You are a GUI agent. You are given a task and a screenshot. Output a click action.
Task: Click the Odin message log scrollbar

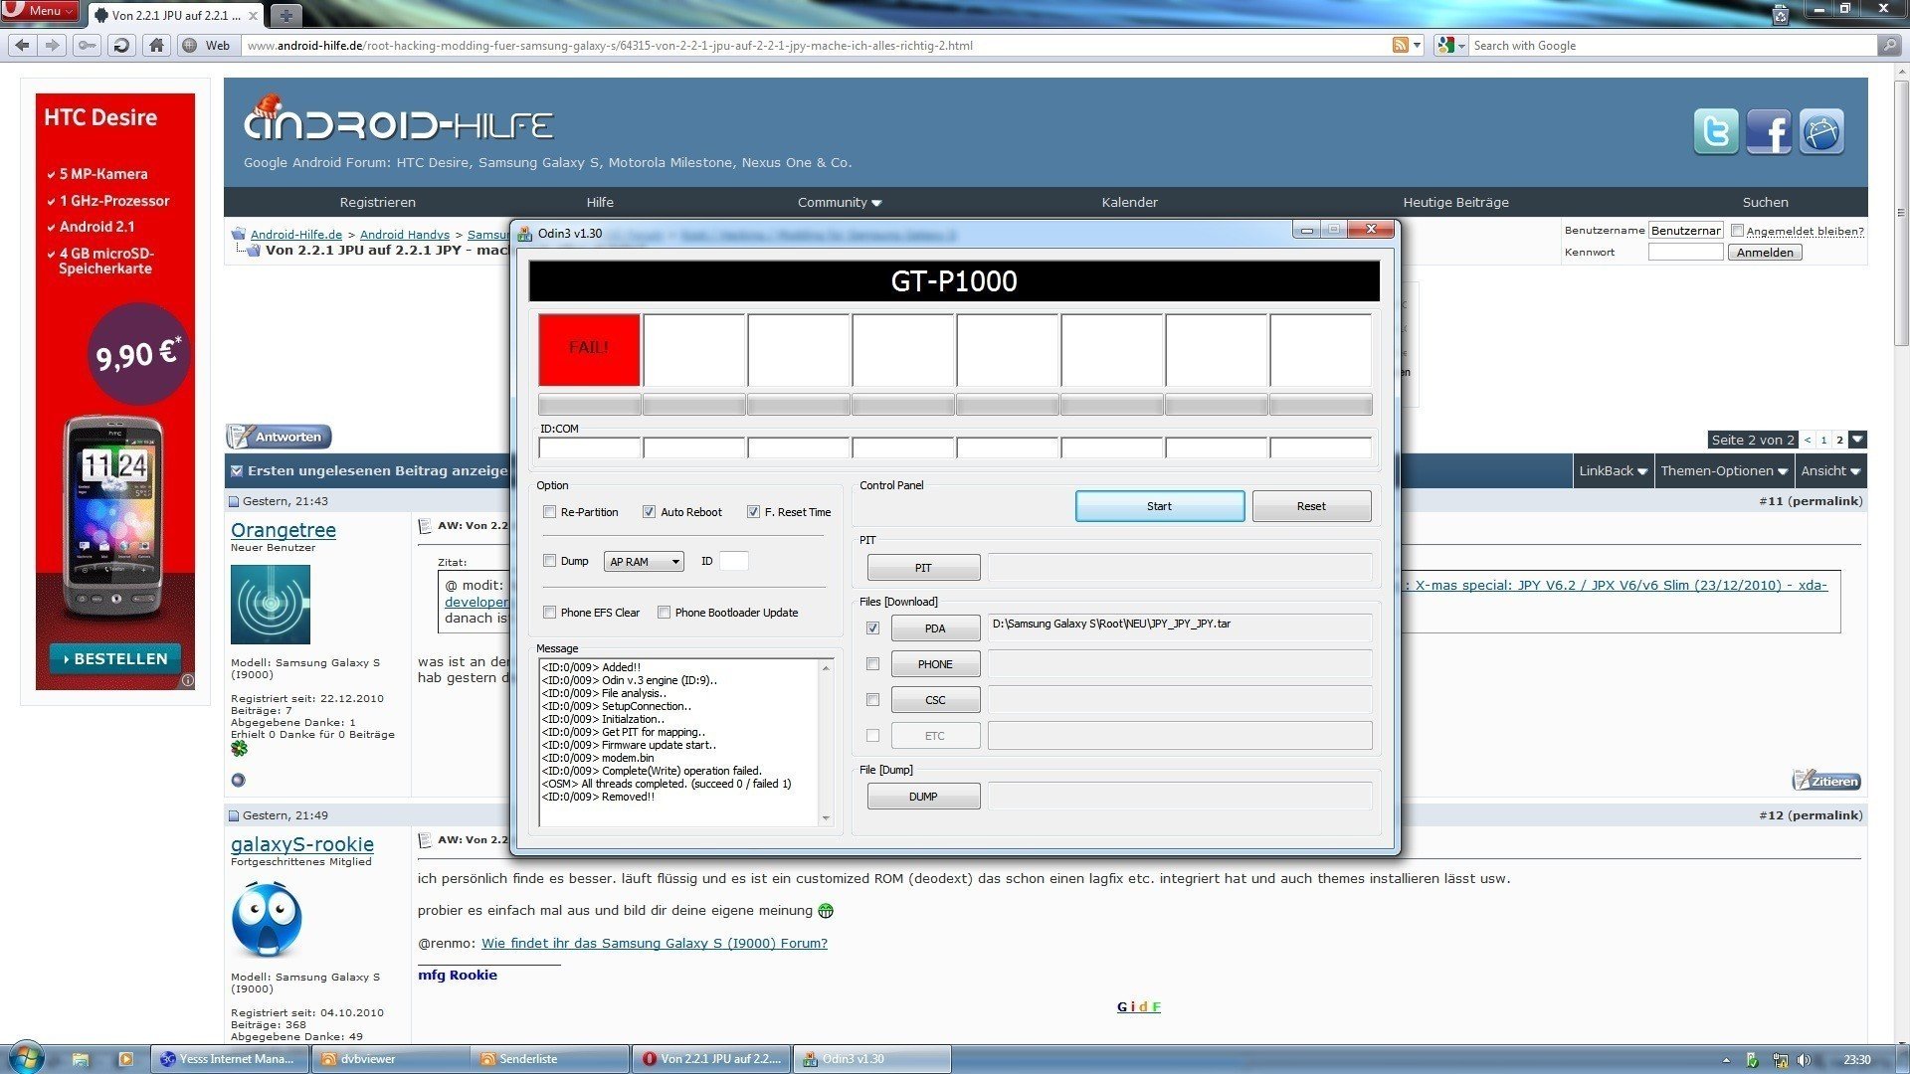tap(826, 743)
